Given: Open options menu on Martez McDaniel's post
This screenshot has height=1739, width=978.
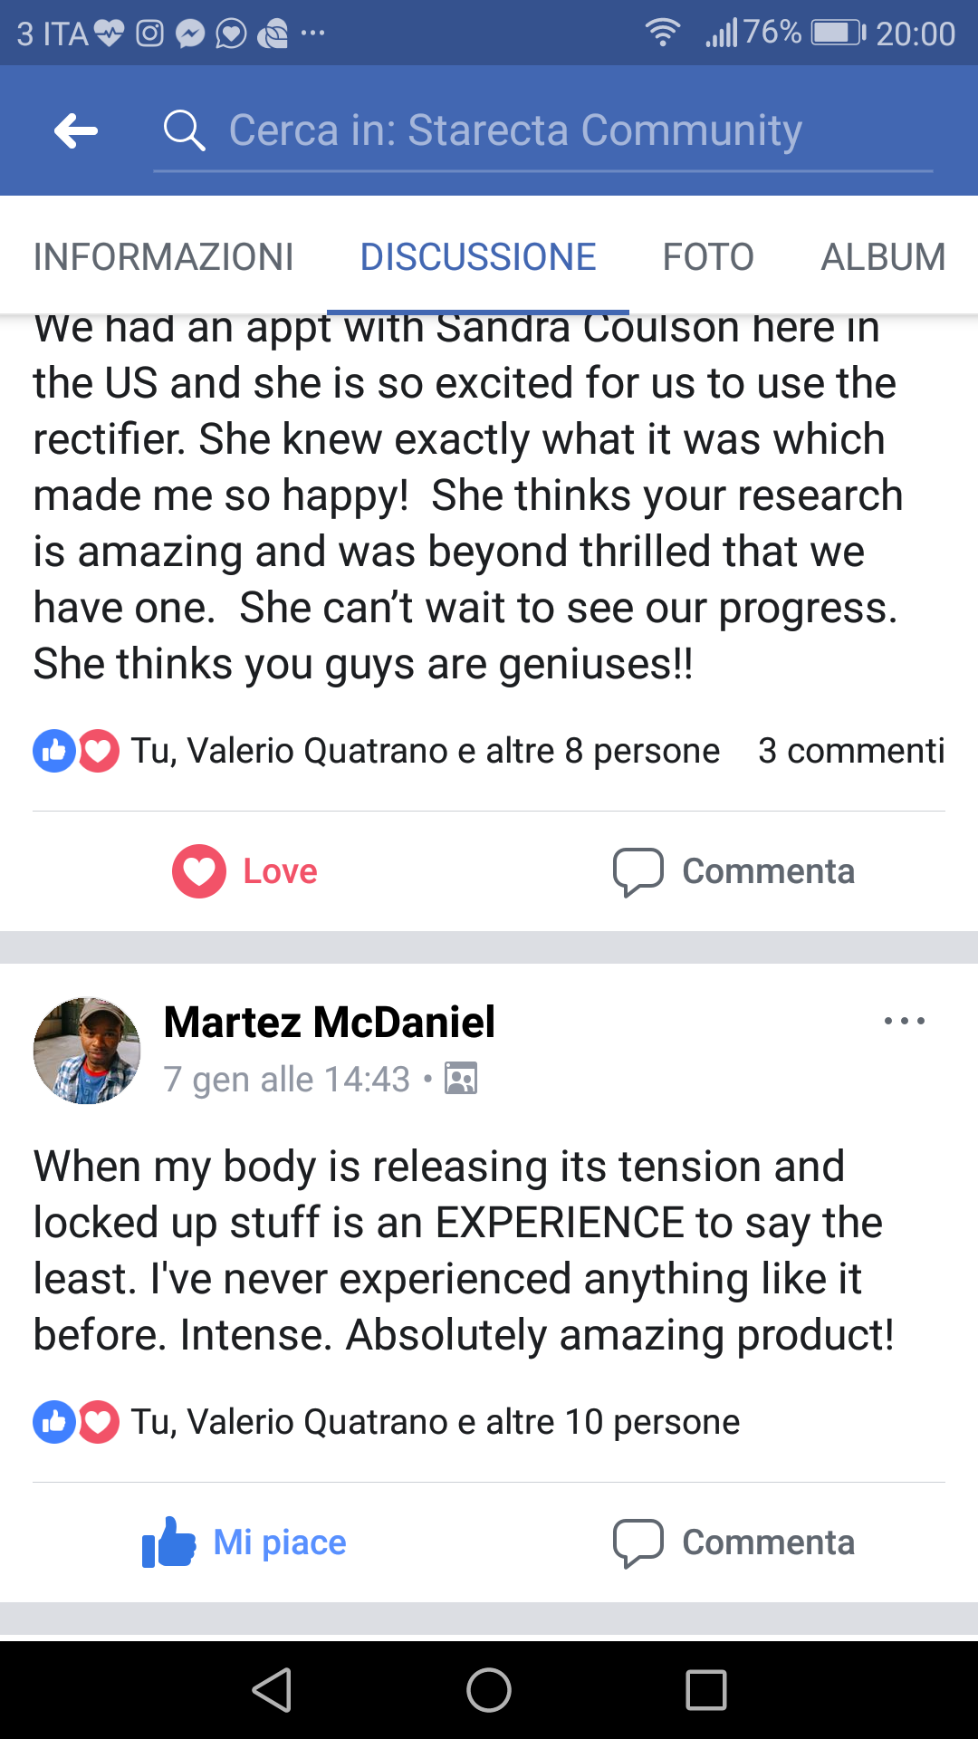Looking at the screenshot, I should point(904,1021).
